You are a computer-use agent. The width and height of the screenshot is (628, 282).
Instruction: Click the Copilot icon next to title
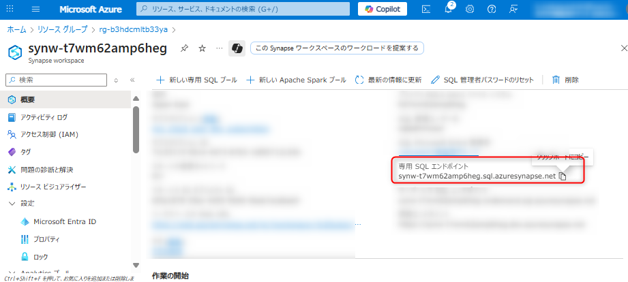point(237,48)
